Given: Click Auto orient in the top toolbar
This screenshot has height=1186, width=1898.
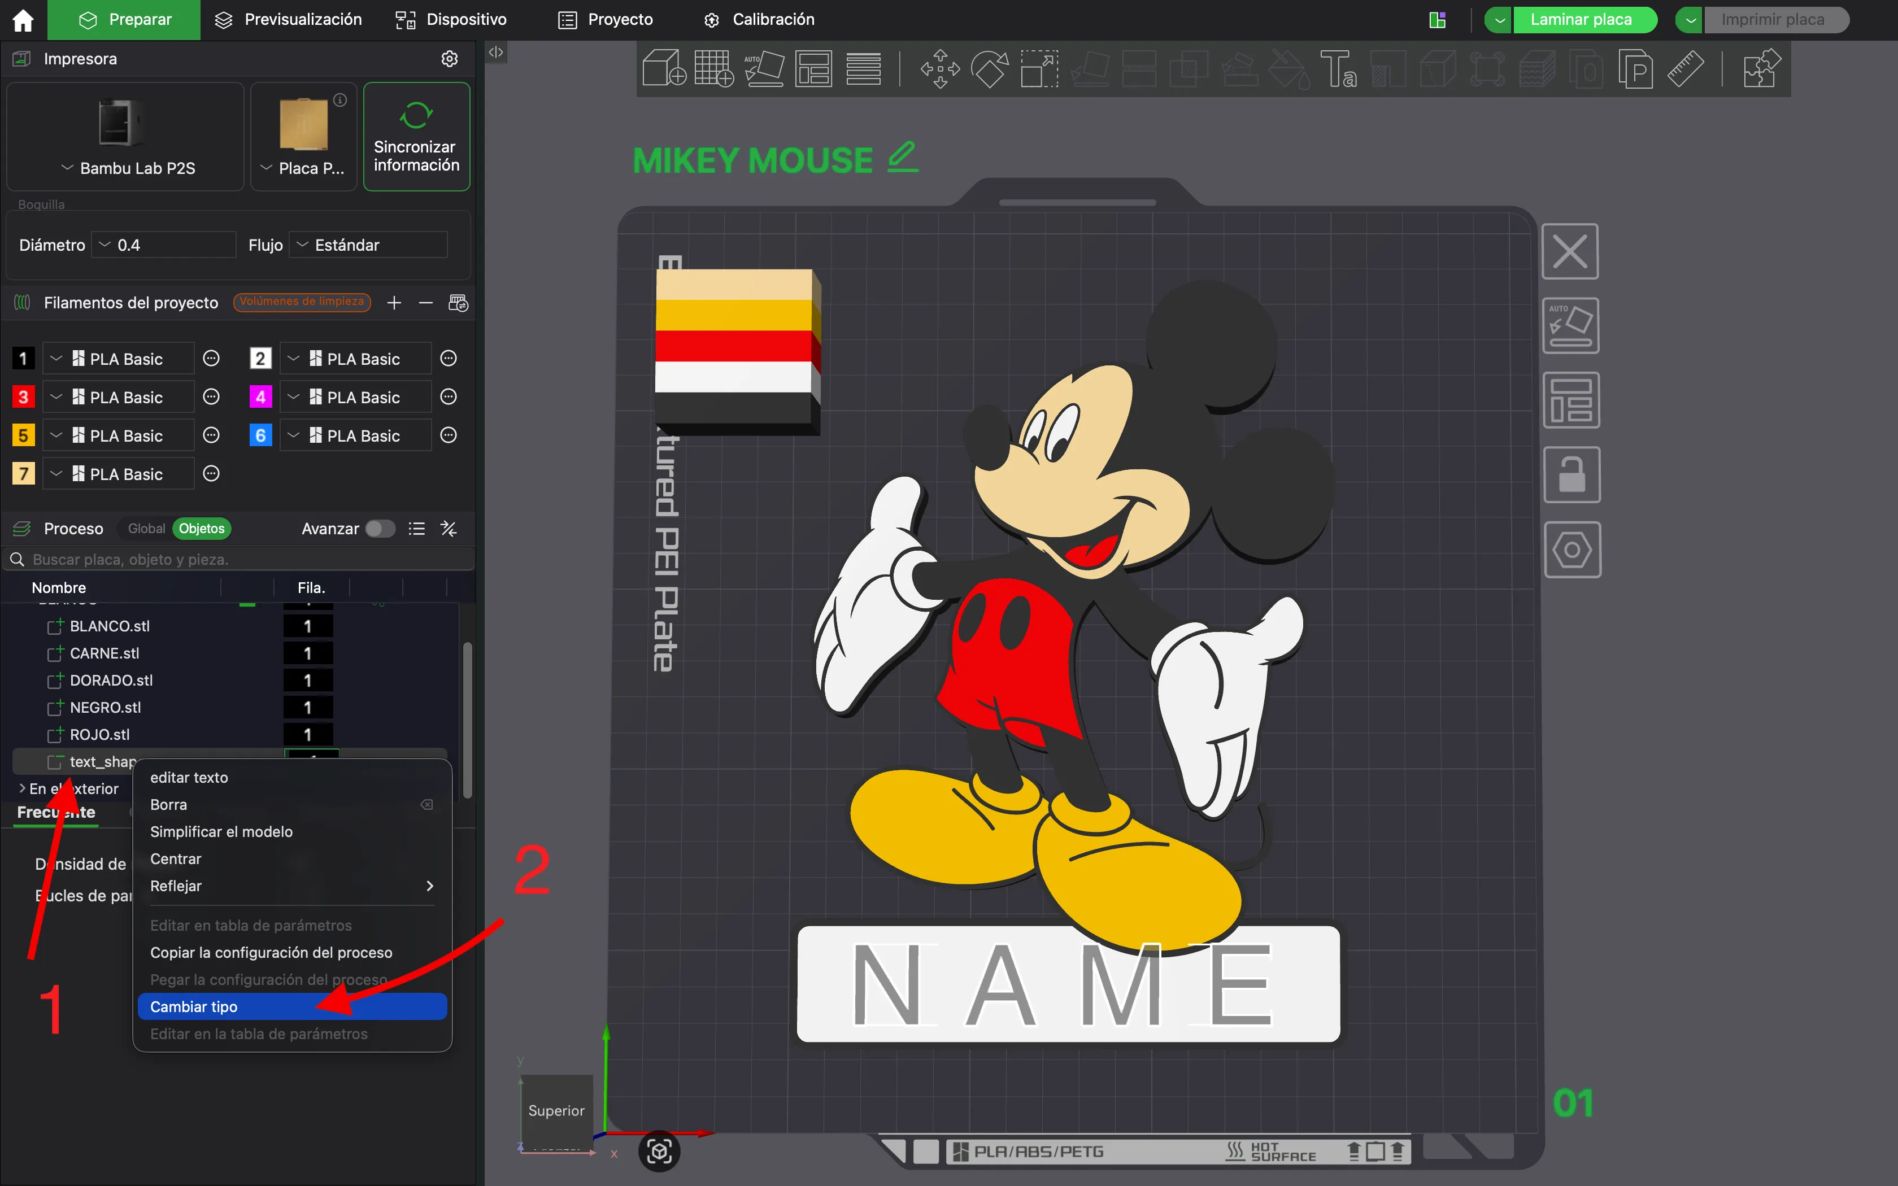Looking at the screenshot, I should coord(764,68).
